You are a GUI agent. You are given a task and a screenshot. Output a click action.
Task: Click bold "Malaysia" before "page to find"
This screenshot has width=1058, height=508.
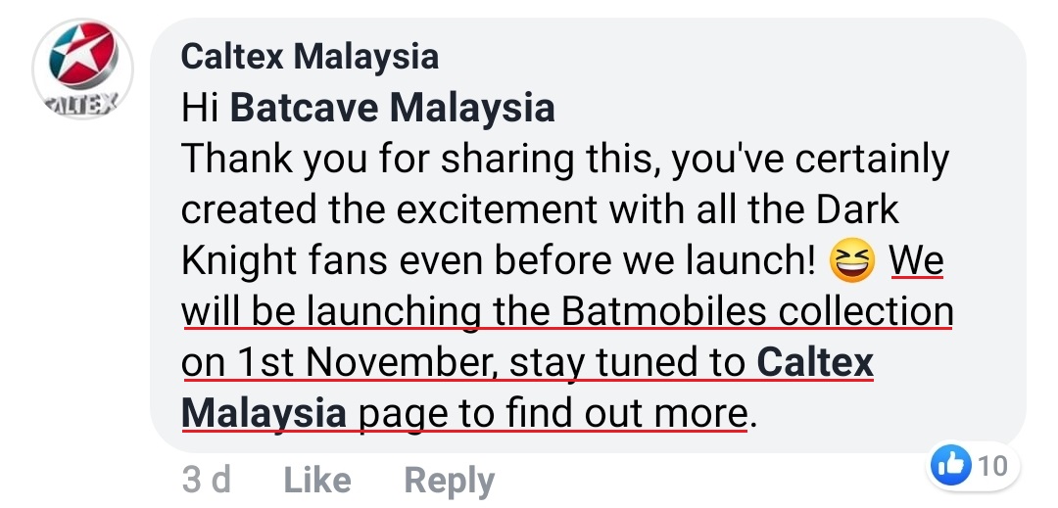click(x=264, y=412)
